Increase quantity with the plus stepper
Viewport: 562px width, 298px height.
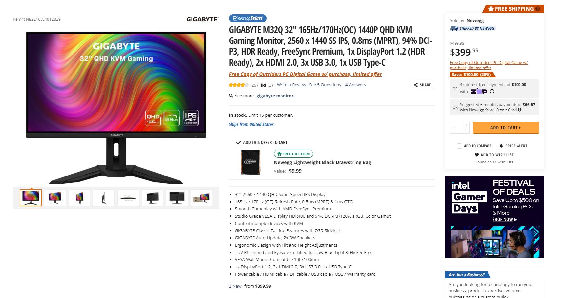click(466, 125)
